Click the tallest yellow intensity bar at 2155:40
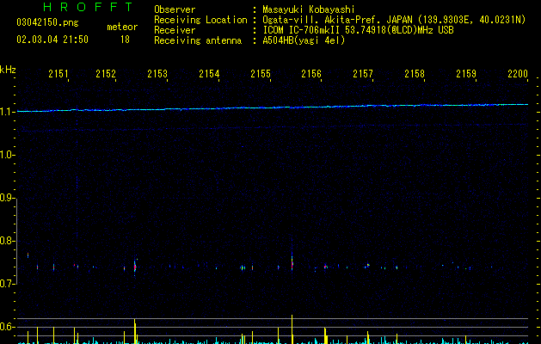Image resolution: width=541 pixels, height=344 pixels. coord(292,329)
